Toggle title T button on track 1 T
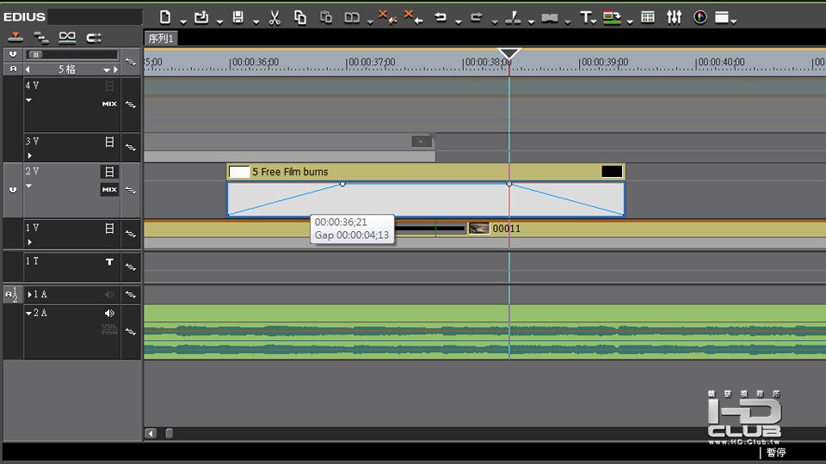Screen dimensions: 826x464 click(109, 261)
